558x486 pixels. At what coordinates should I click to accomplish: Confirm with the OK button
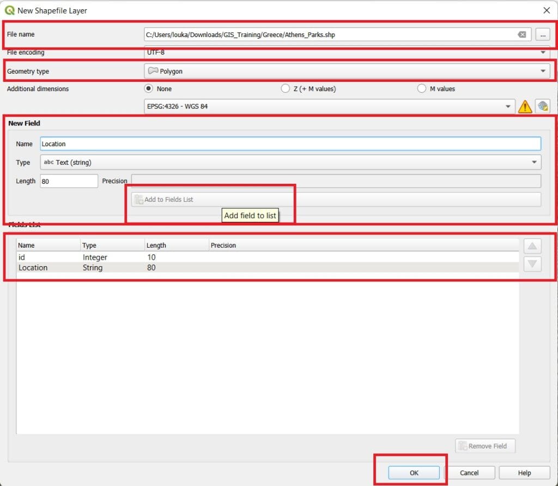(x=414, y=473)
